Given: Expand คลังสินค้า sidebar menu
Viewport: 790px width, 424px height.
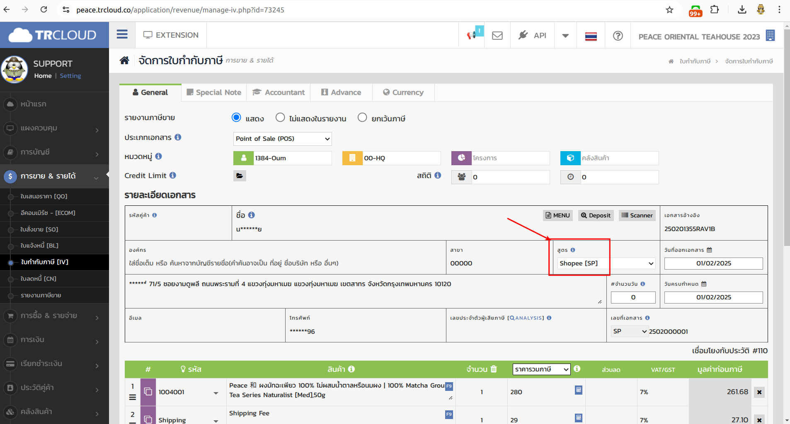Looking at the screenshot, I should (x=54, y=412).
